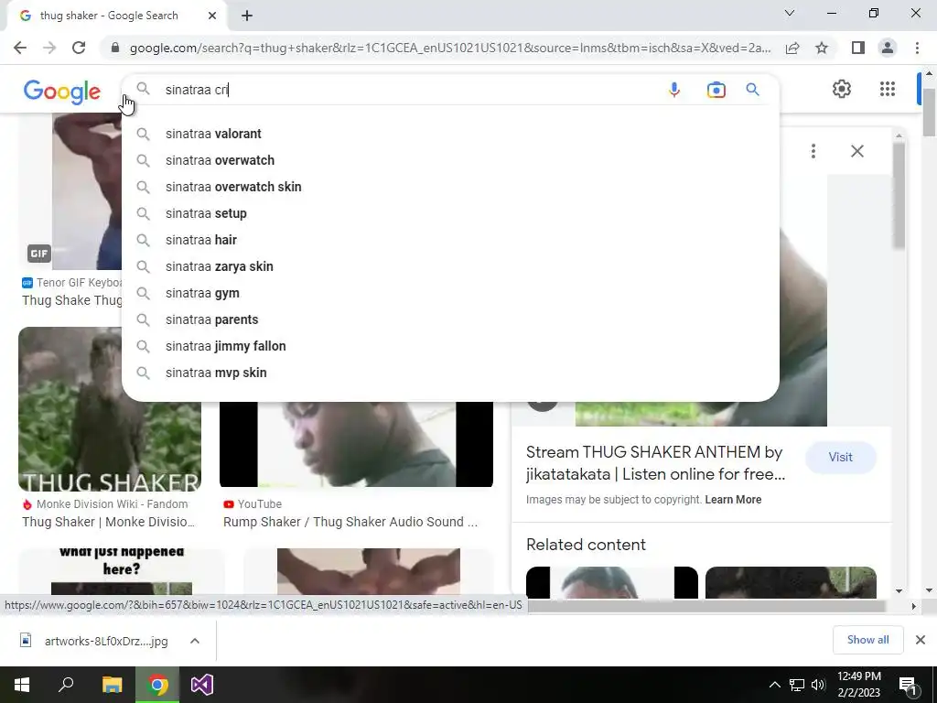Click the Visit button
Image resolution: width=937 pixels, height=703 pixels.
click(x=840, y=458)
